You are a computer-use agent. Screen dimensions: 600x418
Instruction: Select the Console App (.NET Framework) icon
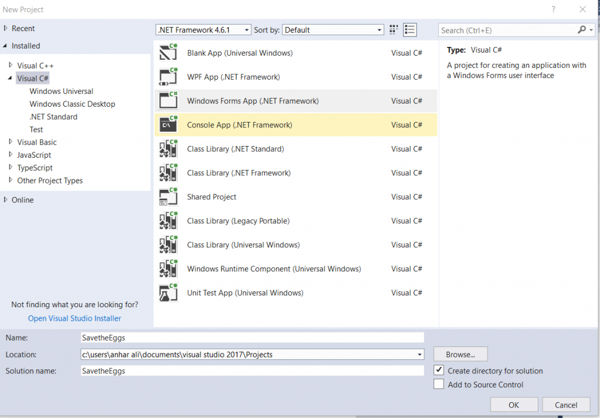pyautogui.click(x=168, y=124)
